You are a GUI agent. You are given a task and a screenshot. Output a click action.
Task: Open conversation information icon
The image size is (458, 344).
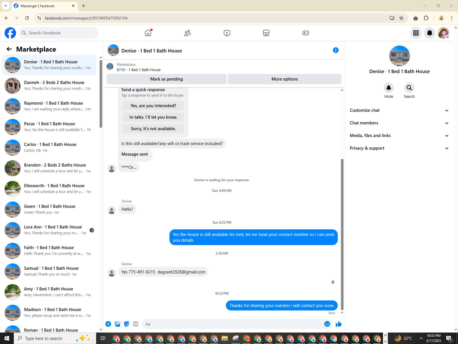click(336, 50)
